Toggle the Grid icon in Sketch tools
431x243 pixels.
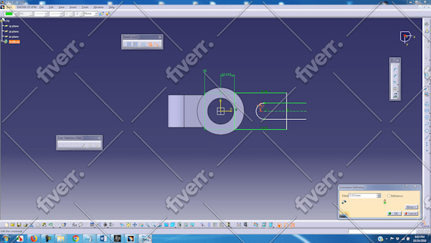coord(129,44)
